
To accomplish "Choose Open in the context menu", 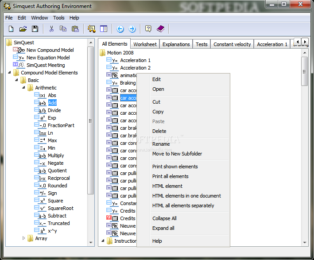I will pos(183,89).
